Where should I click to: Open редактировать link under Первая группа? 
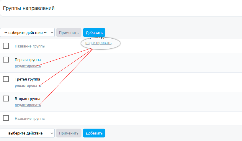tap(28, 66)
